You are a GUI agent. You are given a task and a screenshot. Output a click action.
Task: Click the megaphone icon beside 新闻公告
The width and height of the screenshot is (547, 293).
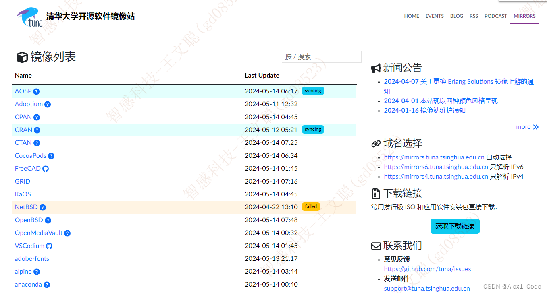pyautogui.click(x=376, y=68)
